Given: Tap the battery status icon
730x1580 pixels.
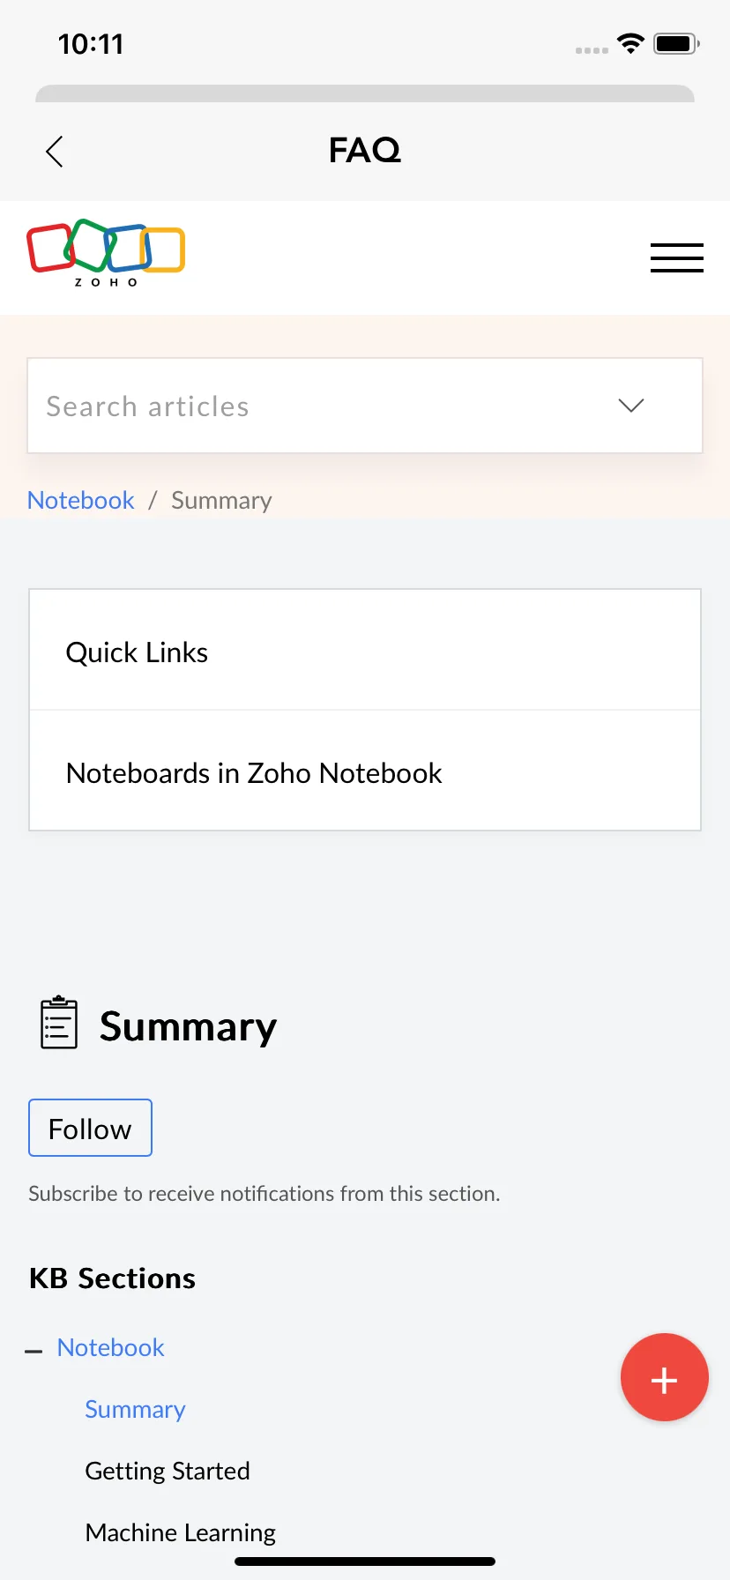Looking at the screenshot, I should tap(676, 43).
